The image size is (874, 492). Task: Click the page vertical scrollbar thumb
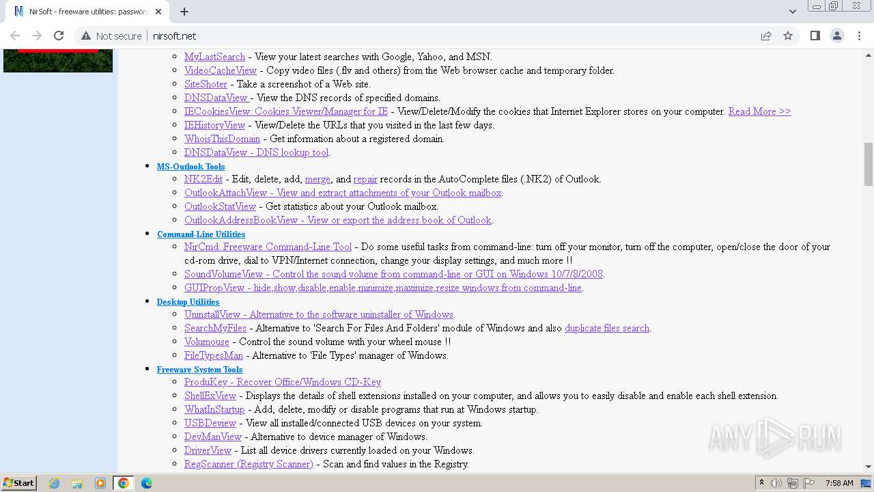click(x=868, y=164)
